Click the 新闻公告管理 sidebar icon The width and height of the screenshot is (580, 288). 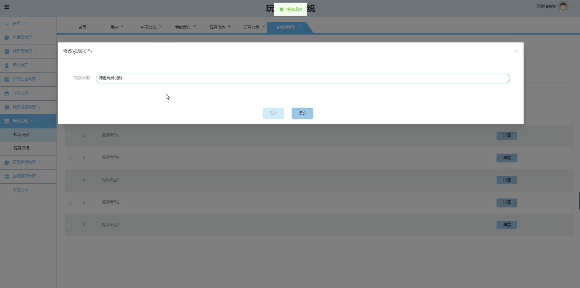click(7, 79)
